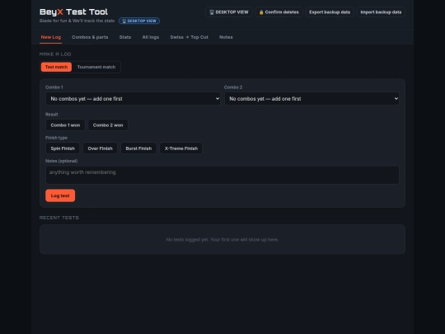
Task: Open the Combo 1 dropdown
Action: 133,99
